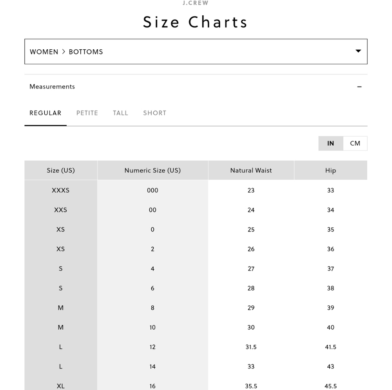Select the XXXS size row
Screen dimensions: 392x390
tap(196, 190)
